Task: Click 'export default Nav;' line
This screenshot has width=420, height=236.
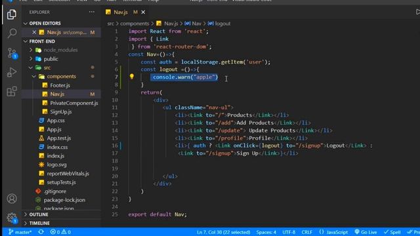Action: coord(157,214)
